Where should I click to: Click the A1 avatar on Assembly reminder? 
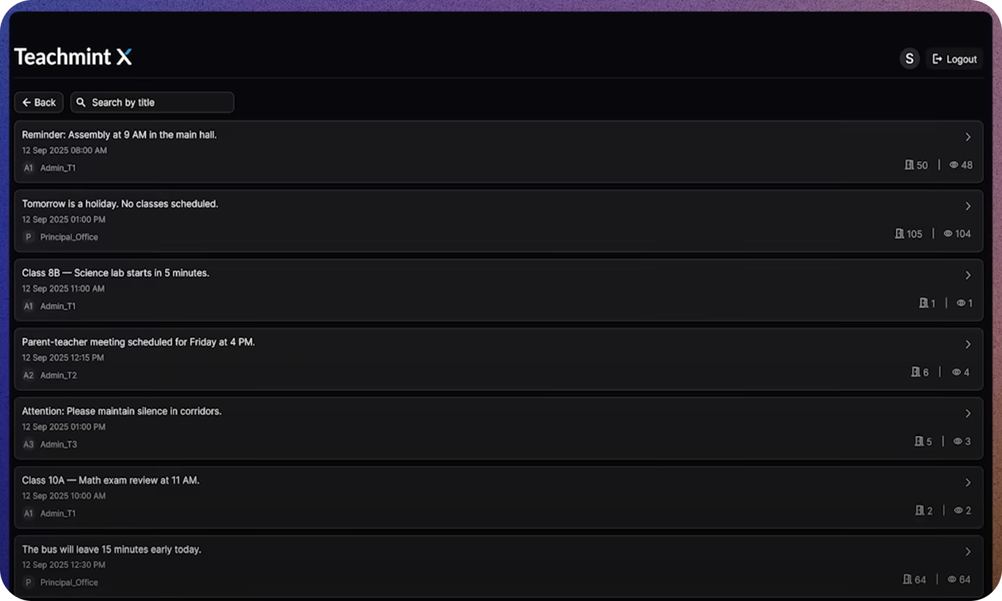click(28, 168)
